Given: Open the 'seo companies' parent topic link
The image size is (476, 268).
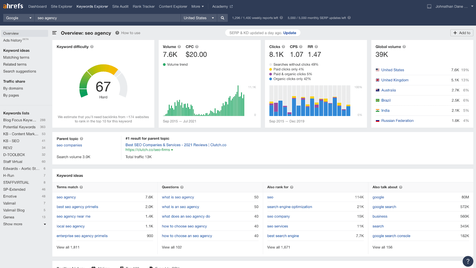Looking at the screenshot, I should click(x=69, y=145).
